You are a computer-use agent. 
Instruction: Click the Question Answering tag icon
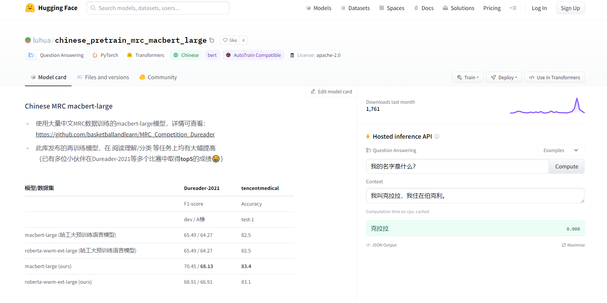pos(31,55)
